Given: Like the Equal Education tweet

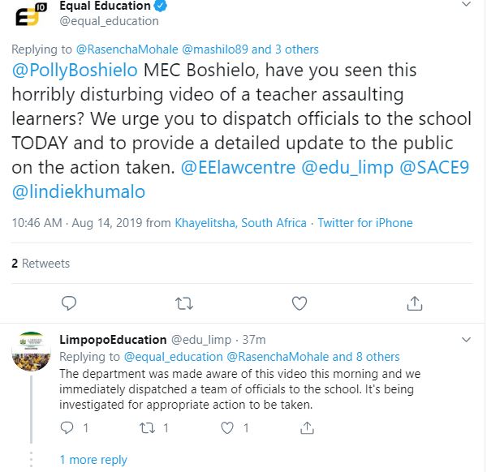Looking at the screenshot, I should tap(300, 303).
